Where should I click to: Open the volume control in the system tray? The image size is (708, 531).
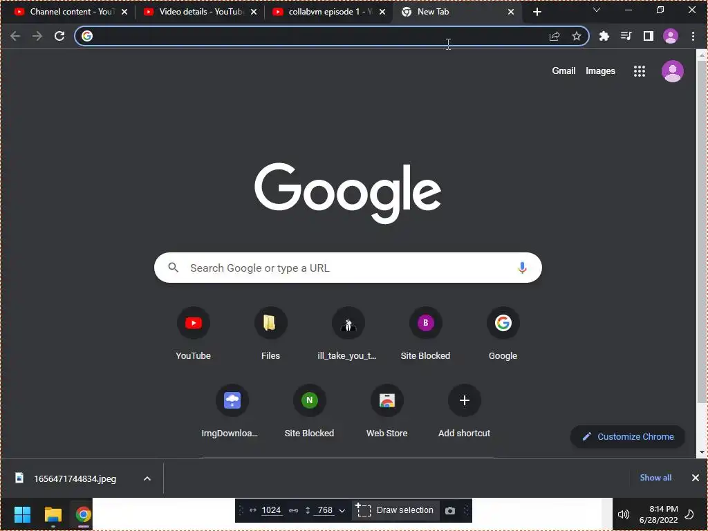pyautogui.click(x=624, y=514)
